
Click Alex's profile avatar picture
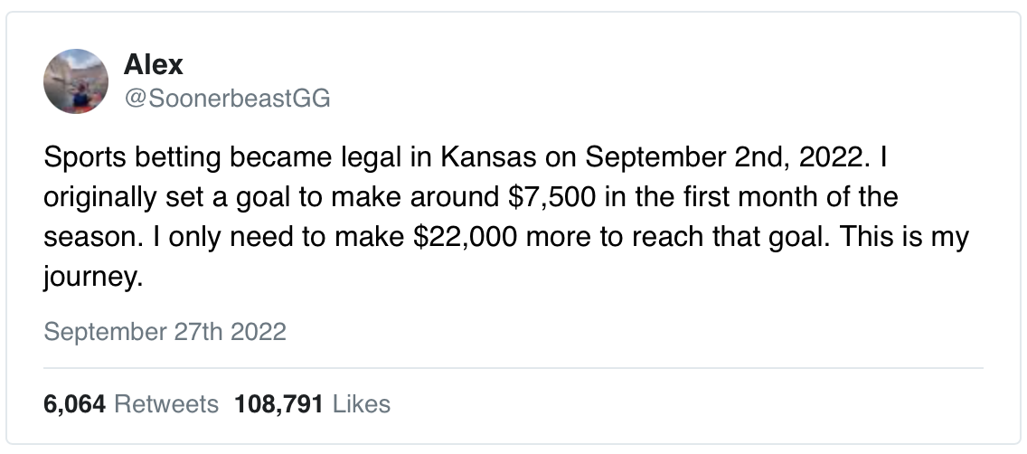click(x=76, y=81)
